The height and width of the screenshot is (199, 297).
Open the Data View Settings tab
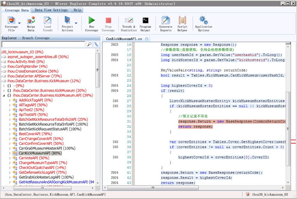(x=51, y=10)
